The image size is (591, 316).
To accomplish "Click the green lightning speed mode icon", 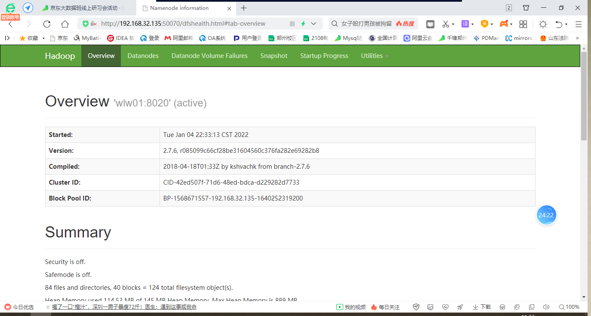I will [x=303, y=24].
